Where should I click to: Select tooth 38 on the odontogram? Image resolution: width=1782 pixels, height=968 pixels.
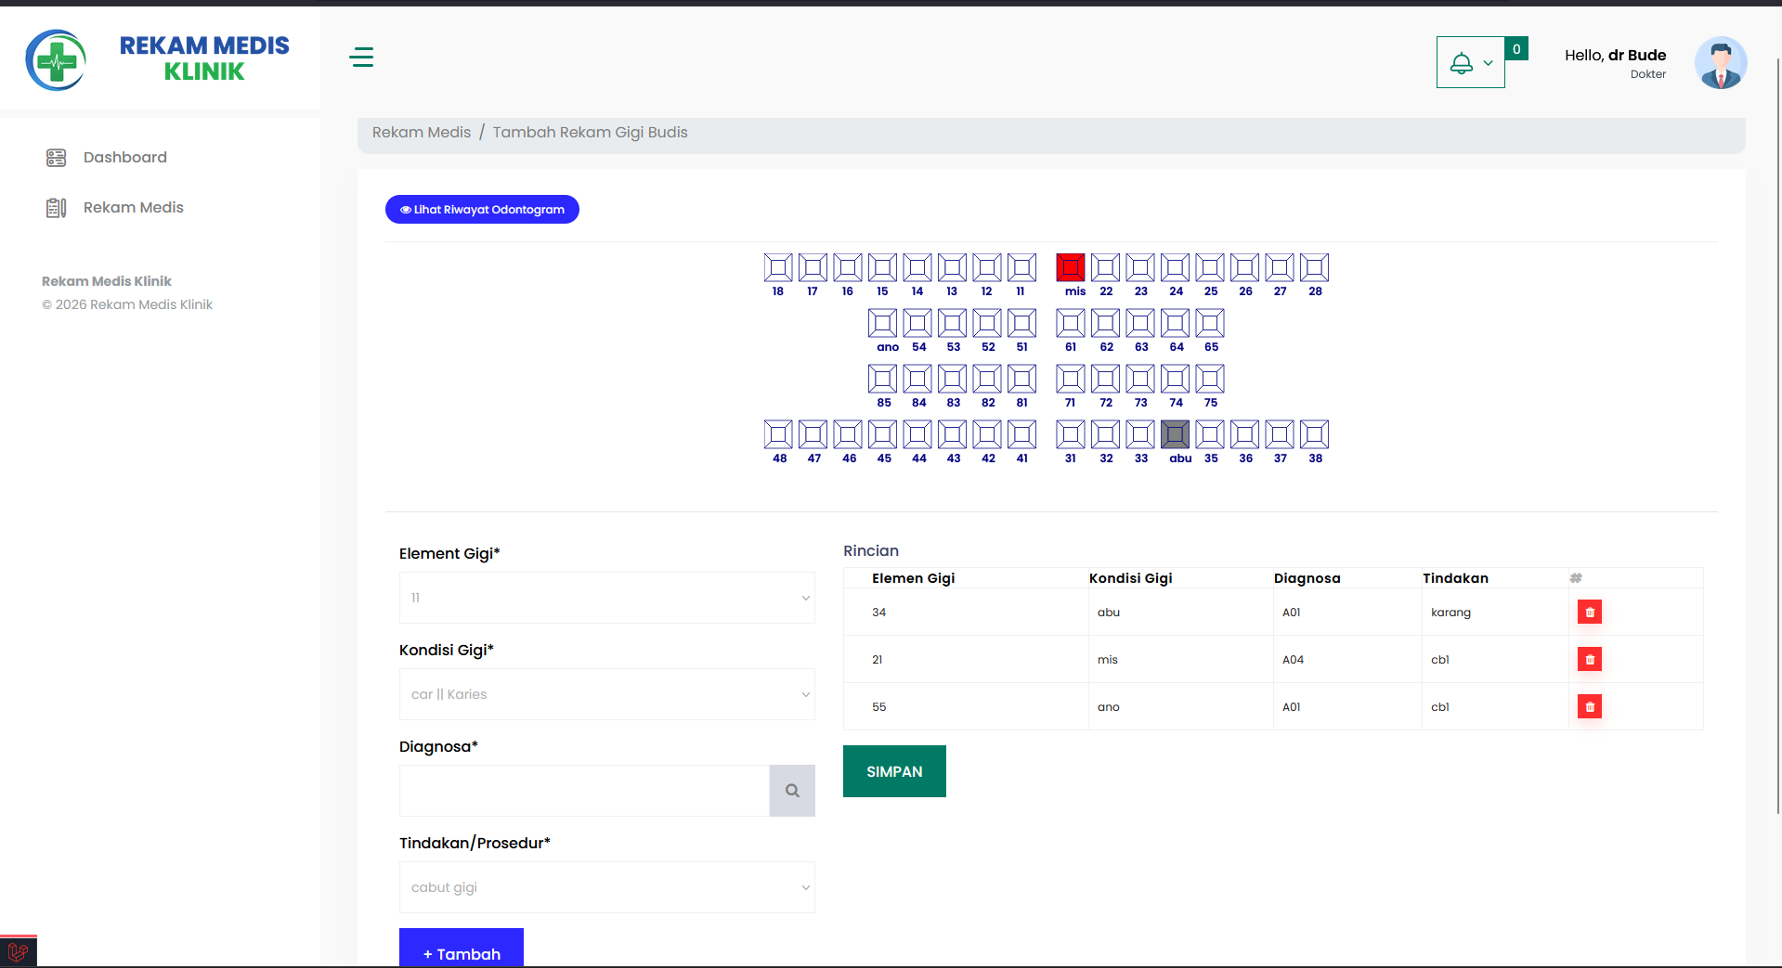point(1314,434)
